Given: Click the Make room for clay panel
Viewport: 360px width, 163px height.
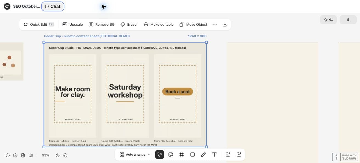Looking at the screenshot, I should [73, 96].
